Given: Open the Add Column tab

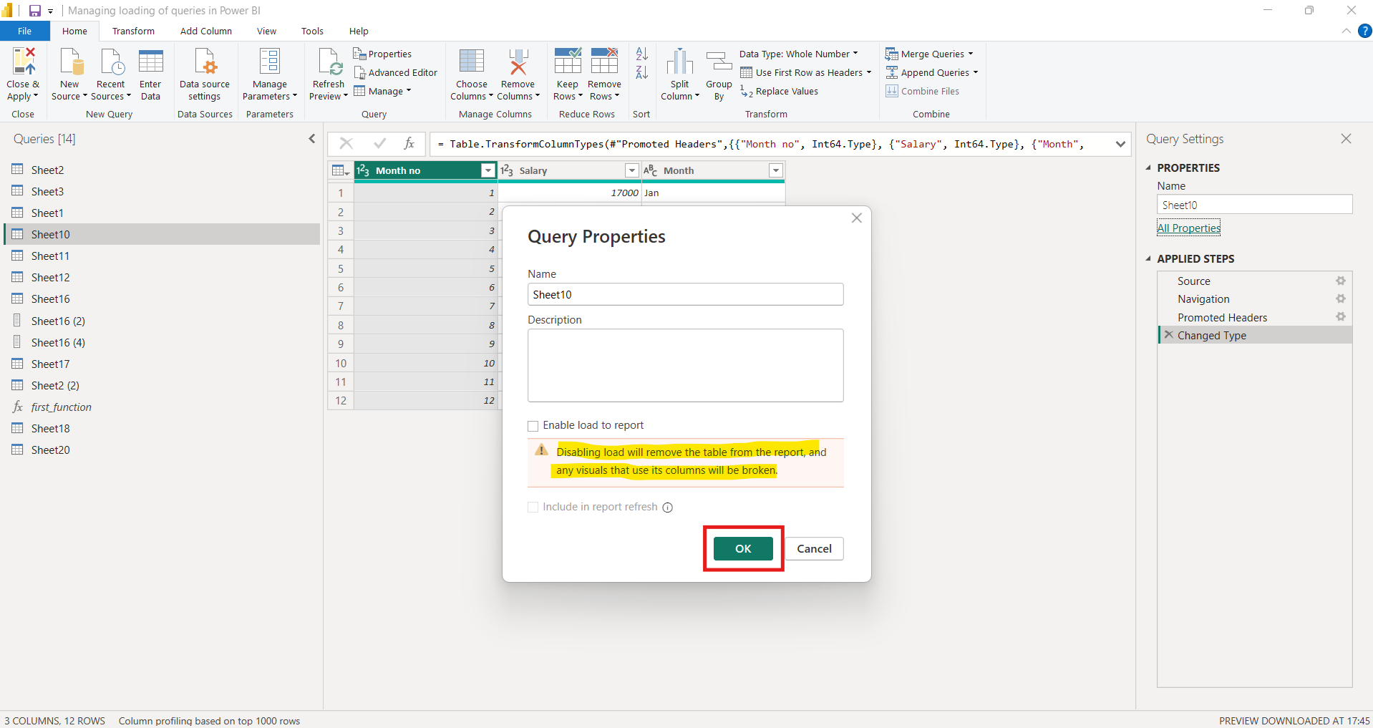Looking at the screenshot, I should click(205, 31).
